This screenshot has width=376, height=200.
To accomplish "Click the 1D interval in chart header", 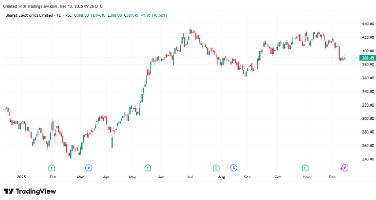I will pyautogui.click(x=57, y=15).
